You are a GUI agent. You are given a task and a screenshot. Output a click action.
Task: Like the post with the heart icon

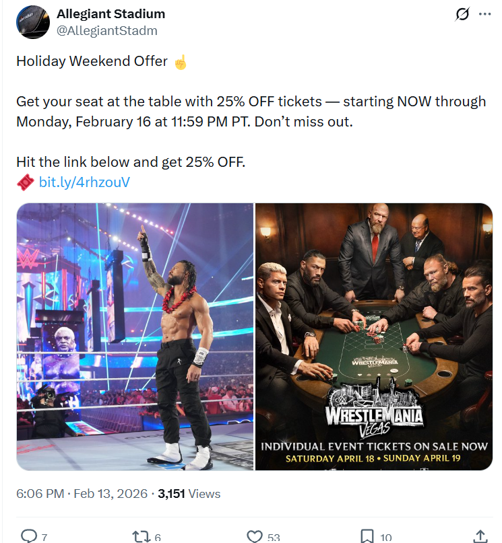pyautogui.click(x=255, y=536)
